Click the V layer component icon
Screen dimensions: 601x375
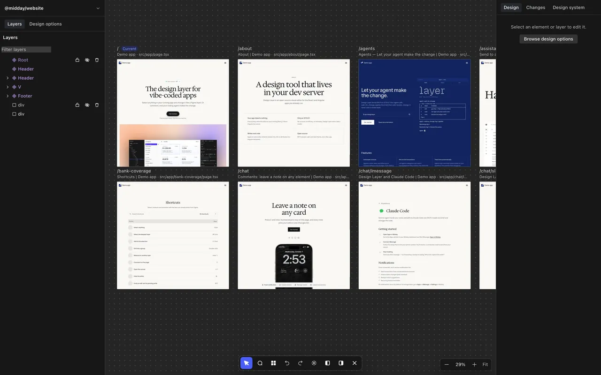(x=14, y=87)
